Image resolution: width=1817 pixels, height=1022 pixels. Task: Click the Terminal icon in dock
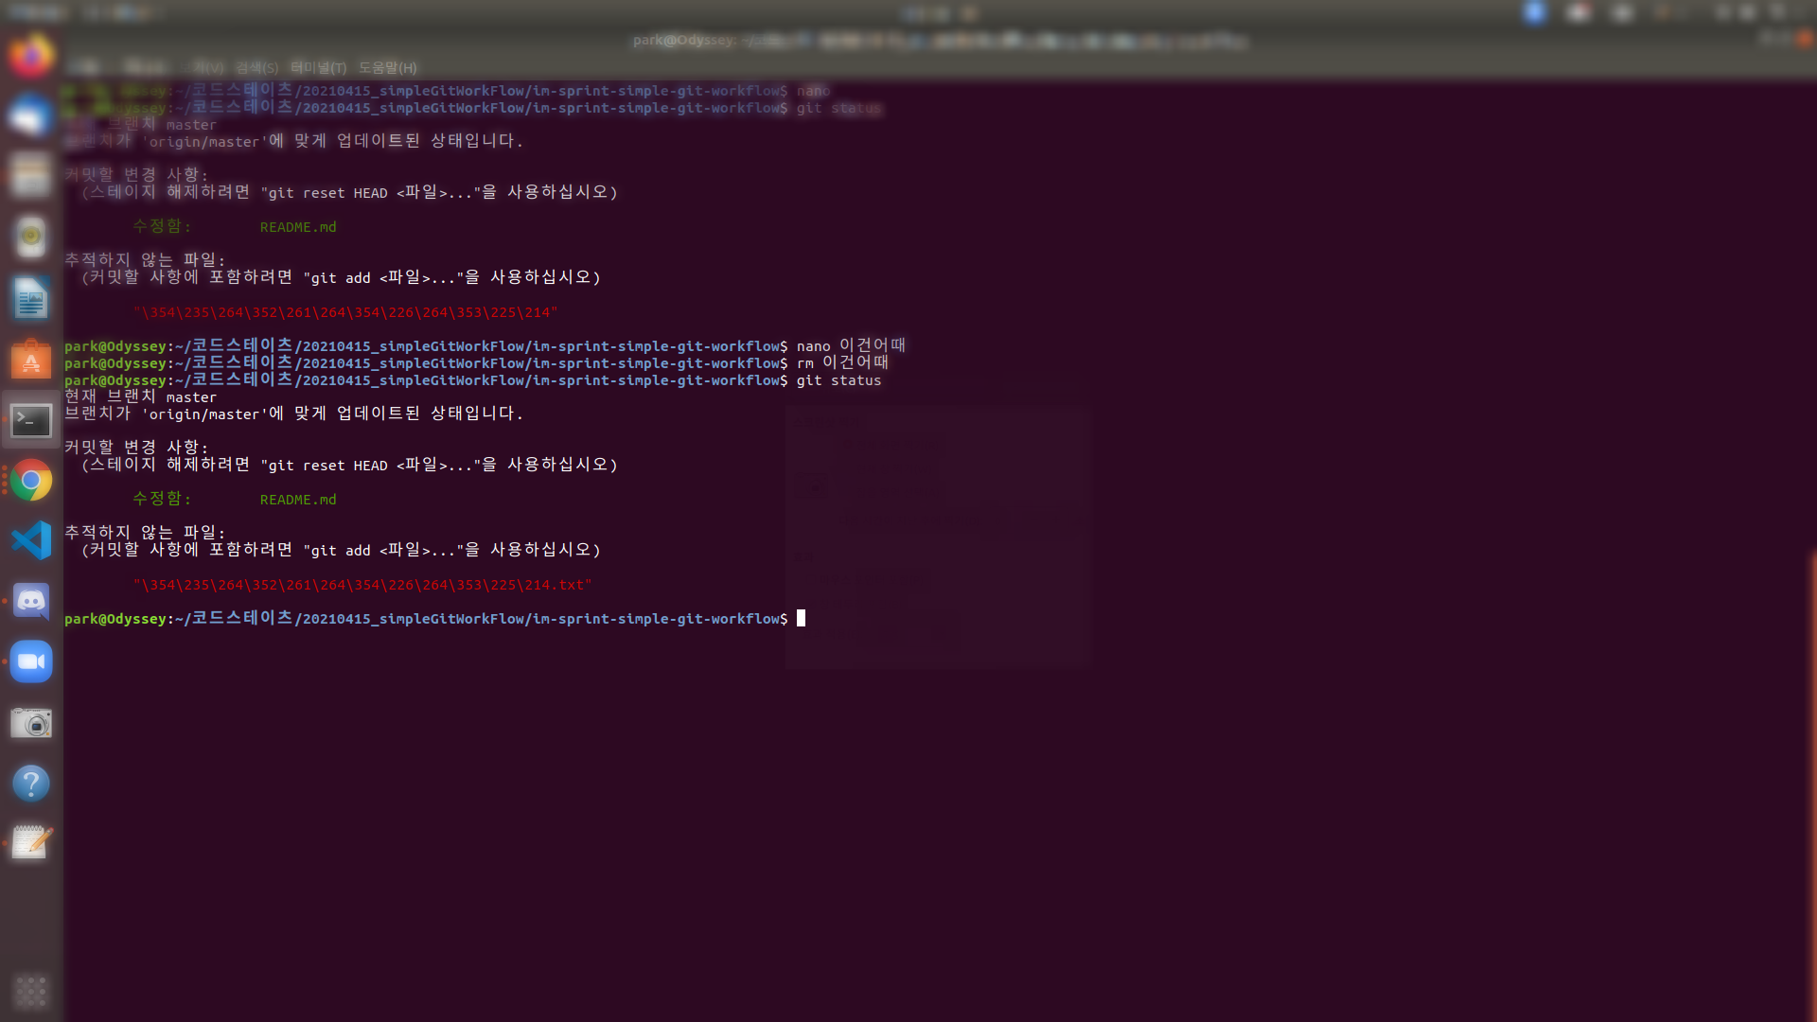(31, 420)
